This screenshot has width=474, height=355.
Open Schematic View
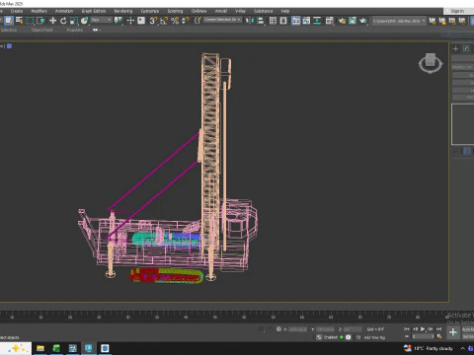coord(317,21)
